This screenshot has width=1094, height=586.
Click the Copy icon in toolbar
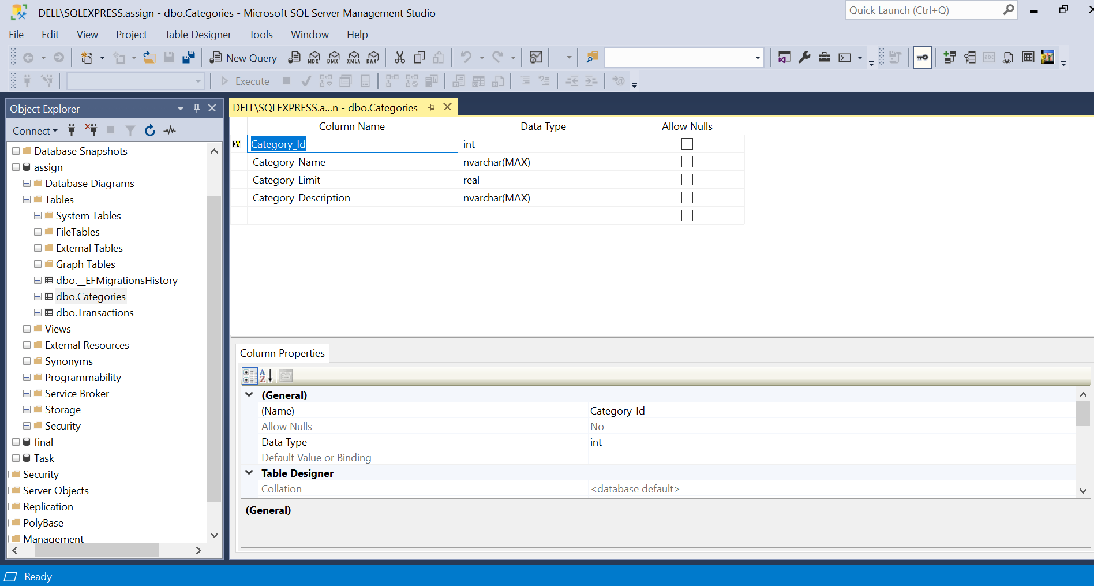click(x=419, y=58)
